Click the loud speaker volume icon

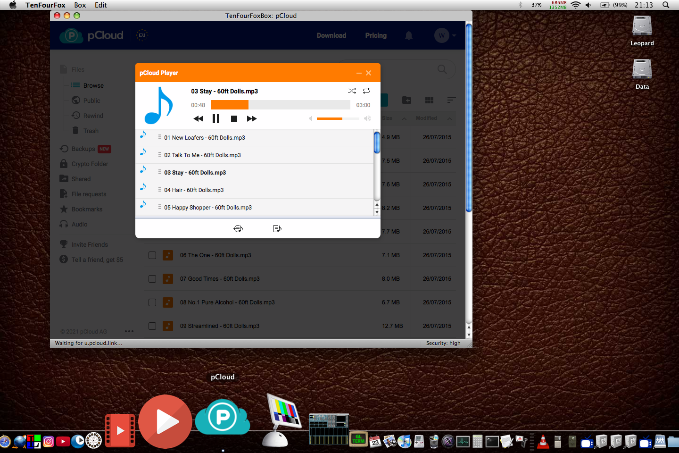367,118
